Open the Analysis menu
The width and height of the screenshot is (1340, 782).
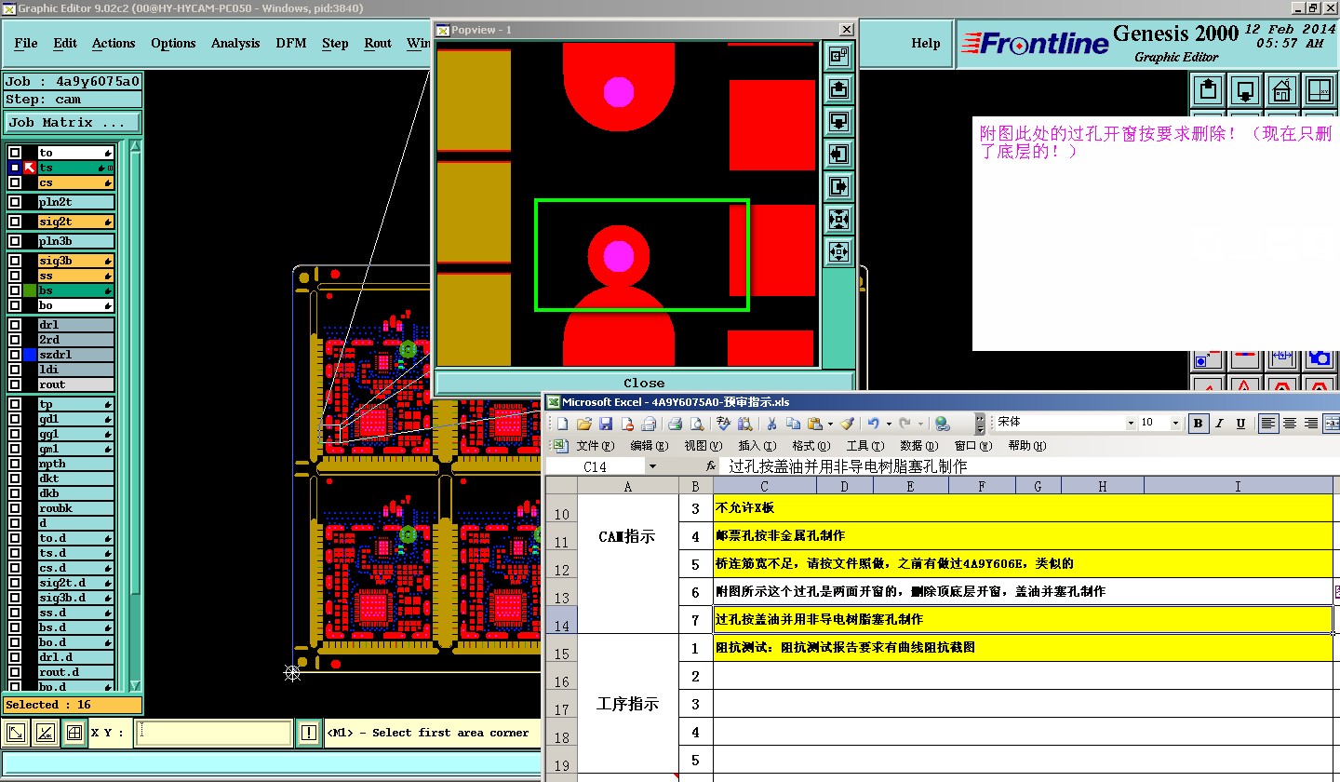coord(235,43)
